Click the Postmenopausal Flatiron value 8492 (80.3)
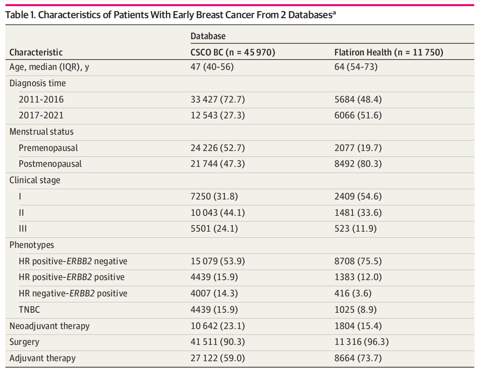Viewport: 481px width, 371px height. tap(358, 164)
